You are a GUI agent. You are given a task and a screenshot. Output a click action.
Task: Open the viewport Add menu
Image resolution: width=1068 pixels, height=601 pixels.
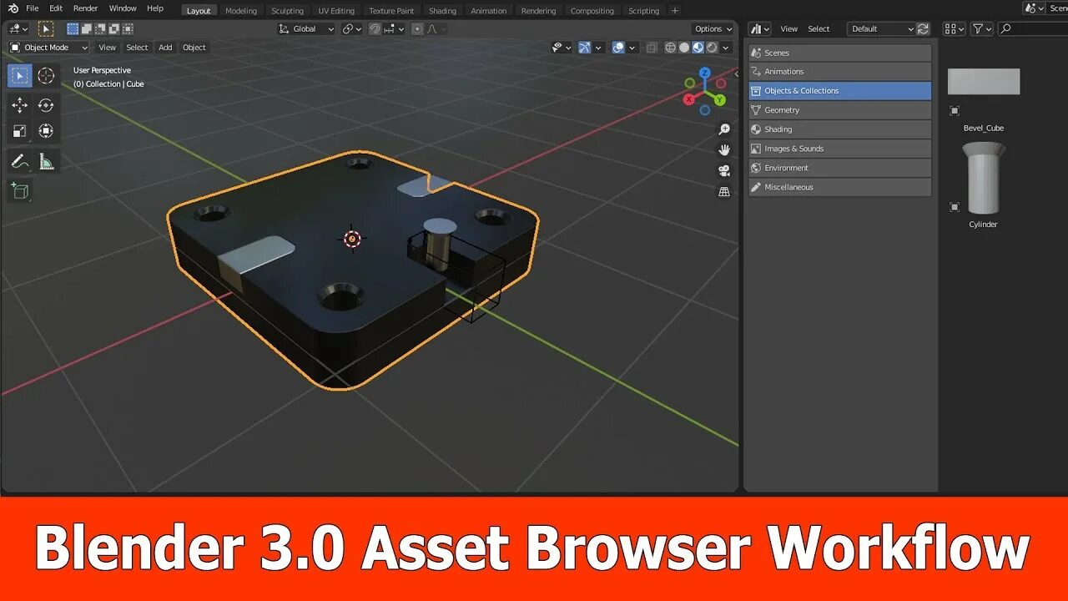[165, 48]
